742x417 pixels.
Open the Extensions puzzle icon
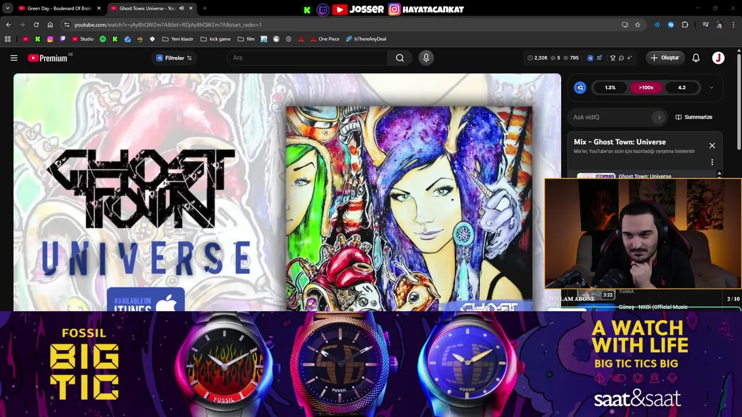685,25
